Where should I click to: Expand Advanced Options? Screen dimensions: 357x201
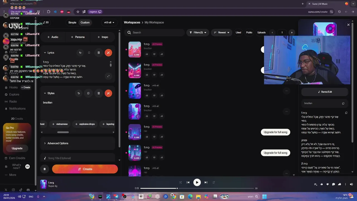[78, 143]
